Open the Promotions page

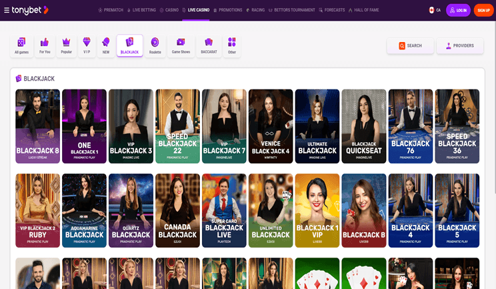coord(228,10)
